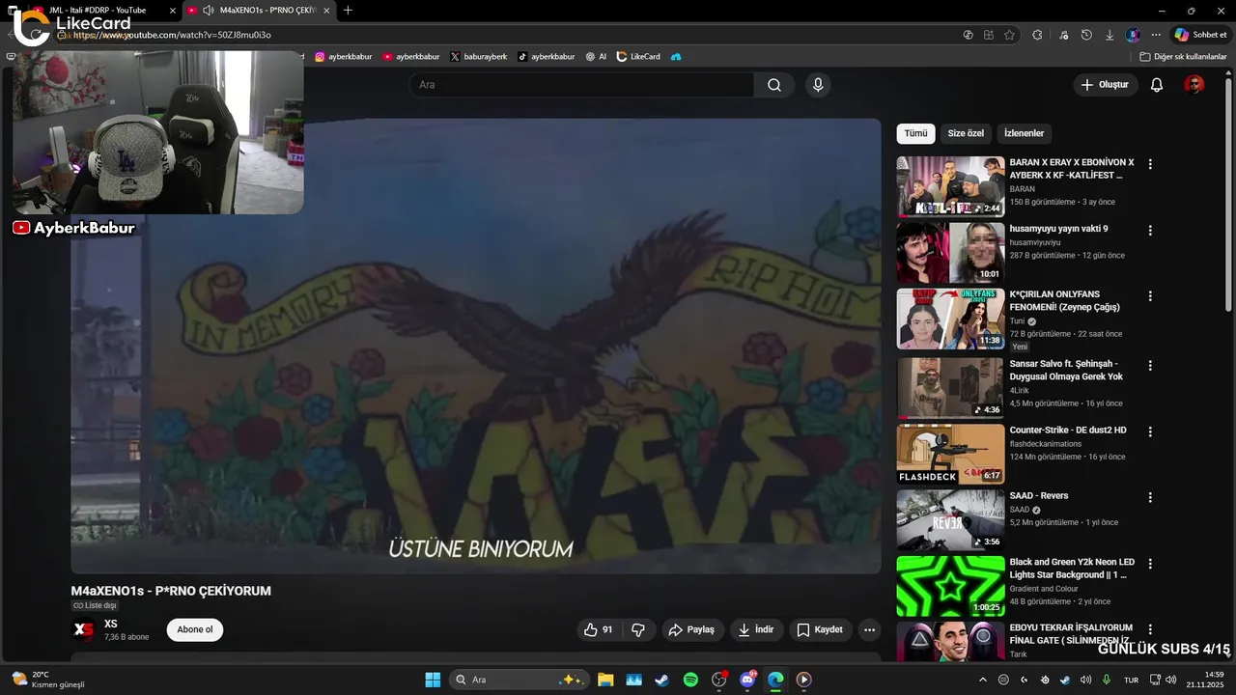Close the M4aXENO1s video tab
Viewport: 1236px width, 695px height.
326,11
